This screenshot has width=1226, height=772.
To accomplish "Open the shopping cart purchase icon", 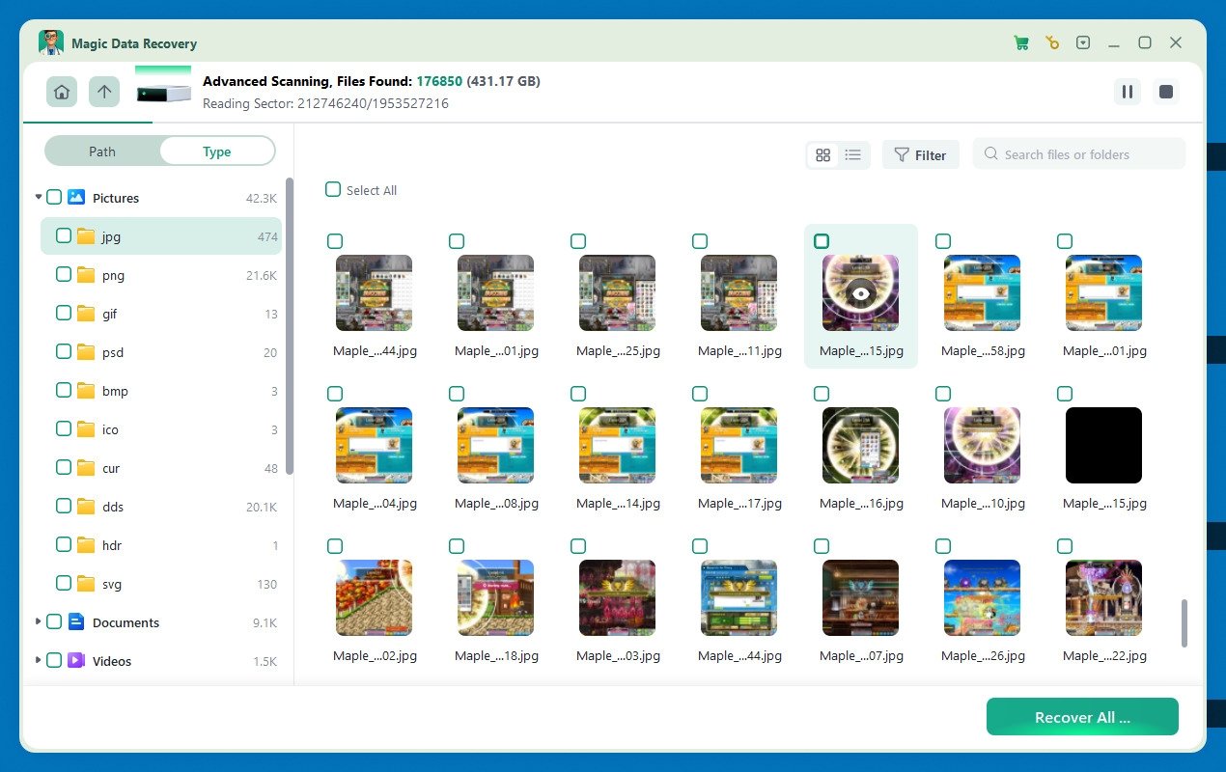I will pos(1020,43).
